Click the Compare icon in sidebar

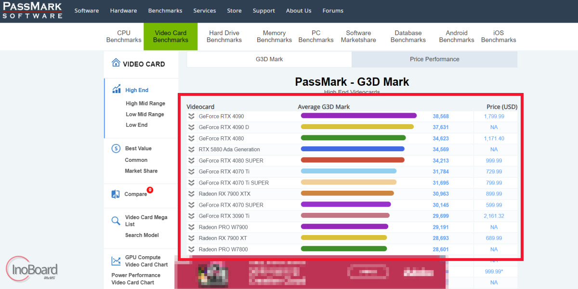point(116,194)
